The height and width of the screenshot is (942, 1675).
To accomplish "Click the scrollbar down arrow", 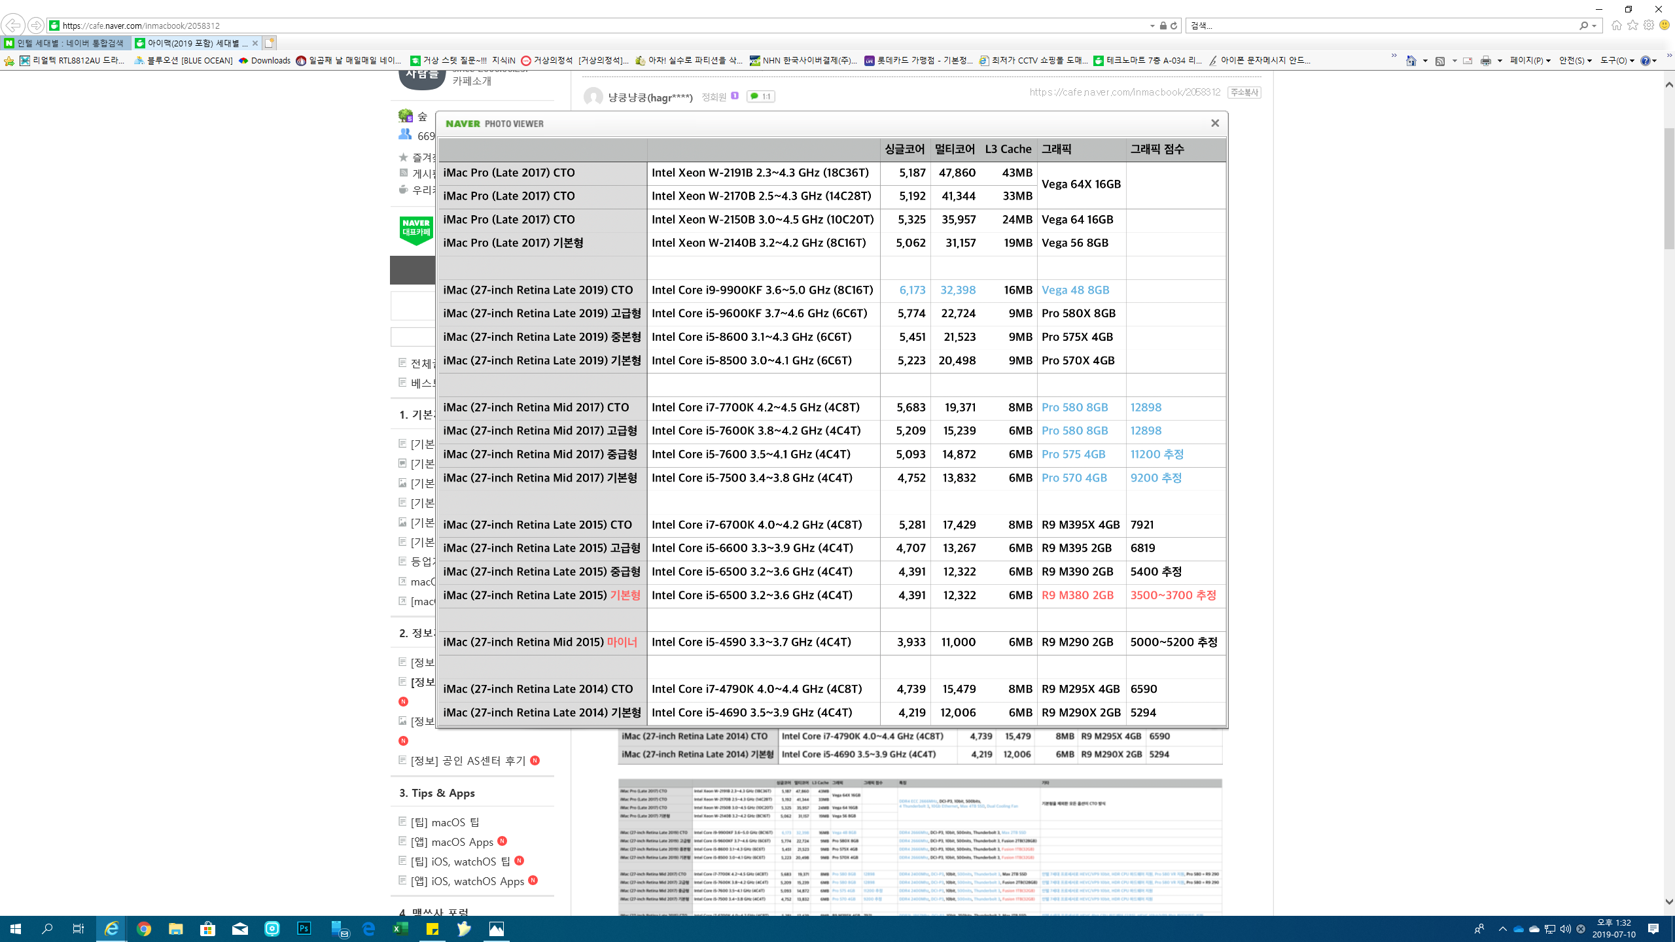I will pyautogui.click(x=1669, y=901).
